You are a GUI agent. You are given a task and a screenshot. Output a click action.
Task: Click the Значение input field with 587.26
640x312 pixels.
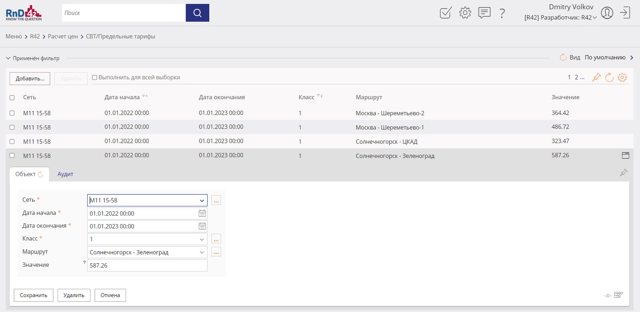click(x=147, y=265)
